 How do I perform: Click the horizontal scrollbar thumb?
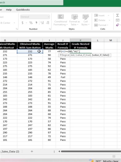91,151
